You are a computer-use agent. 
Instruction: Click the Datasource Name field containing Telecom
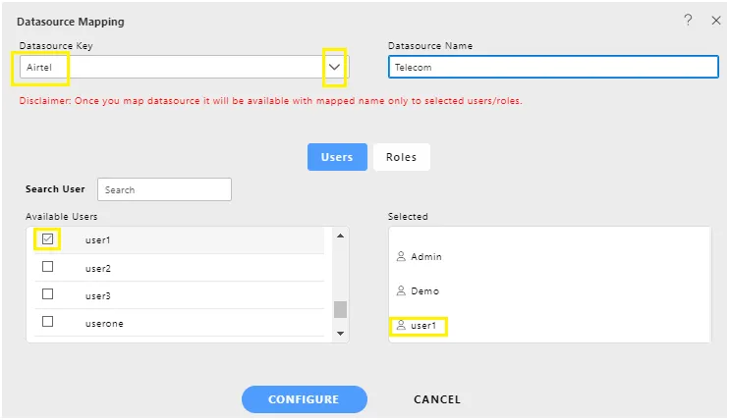[553, 67]
